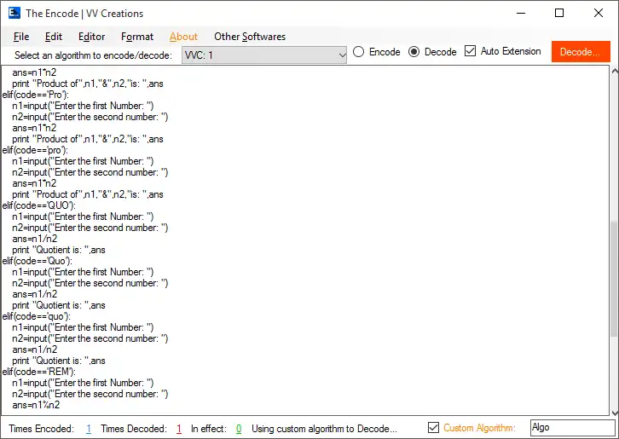This screenshot has width=619, height=439.
Task: Click the line elif(code=='Pro'):
Action: [x=36, y=95]
